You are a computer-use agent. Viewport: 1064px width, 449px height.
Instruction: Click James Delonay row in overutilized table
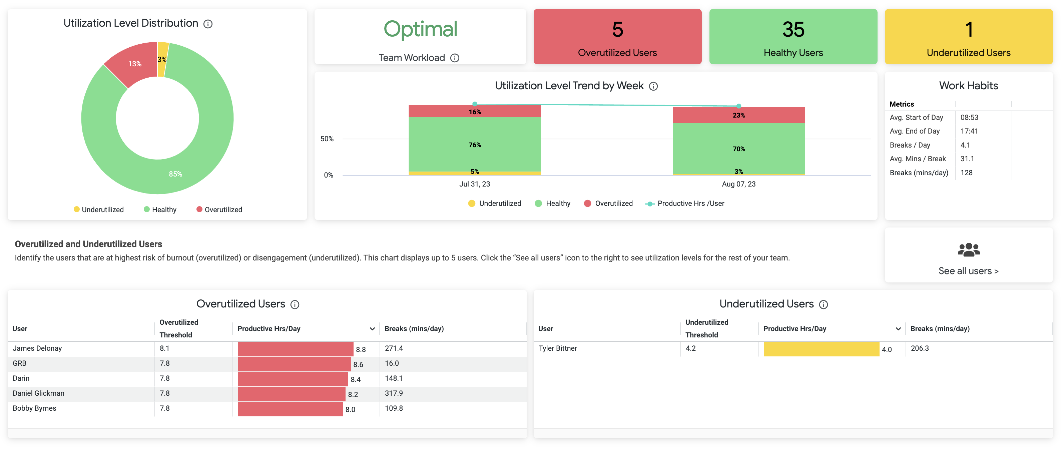tap(37, 348)
